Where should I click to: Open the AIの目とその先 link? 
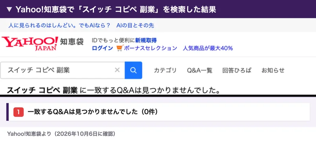(x=135, y=26)
